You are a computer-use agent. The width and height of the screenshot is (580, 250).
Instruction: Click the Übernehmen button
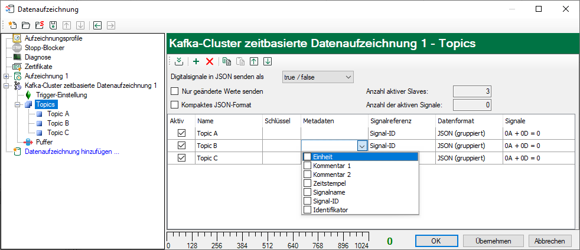[x=493, y=241]
